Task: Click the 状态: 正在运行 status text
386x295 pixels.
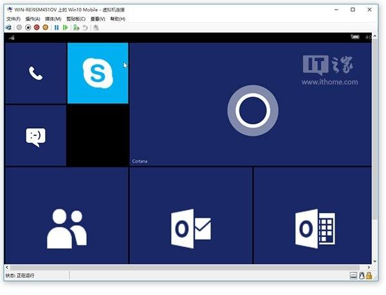Action: pos(20,276)
